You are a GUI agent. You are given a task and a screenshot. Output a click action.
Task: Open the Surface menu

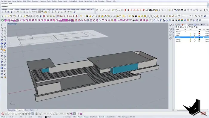pos(19,1)
